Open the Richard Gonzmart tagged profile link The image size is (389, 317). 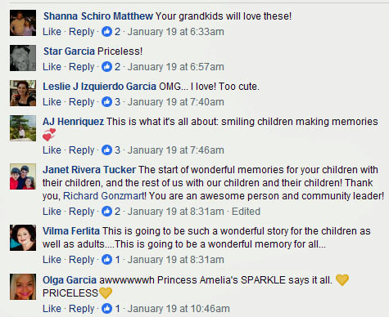coord(104,196)
